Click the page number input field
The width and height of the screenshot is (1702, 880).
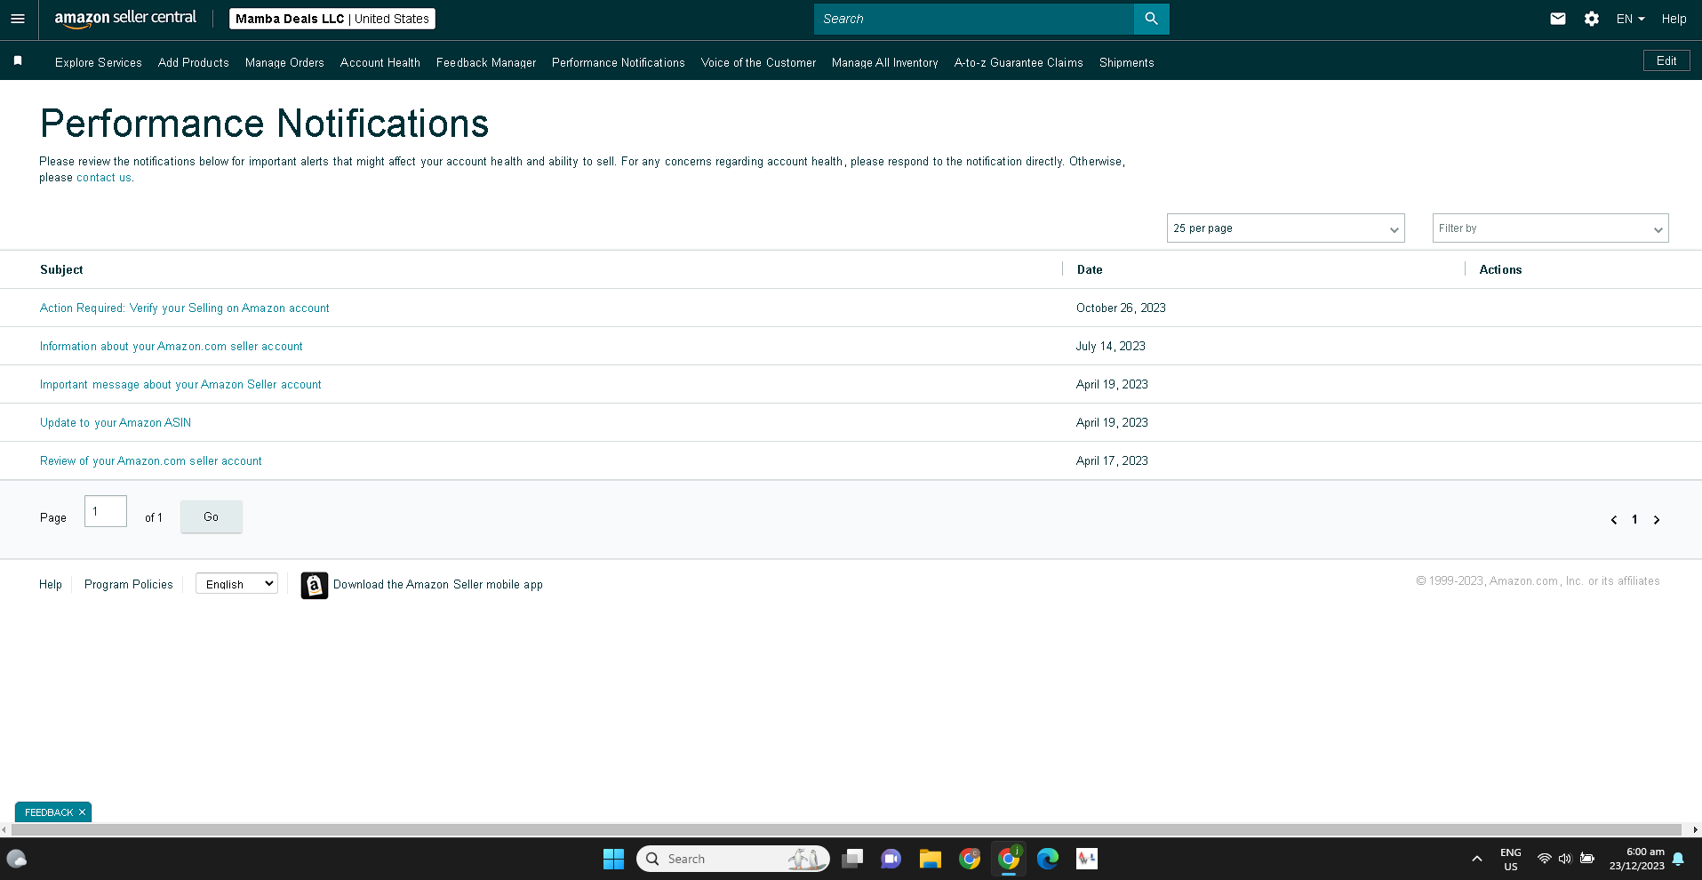[x=106, y=511]
